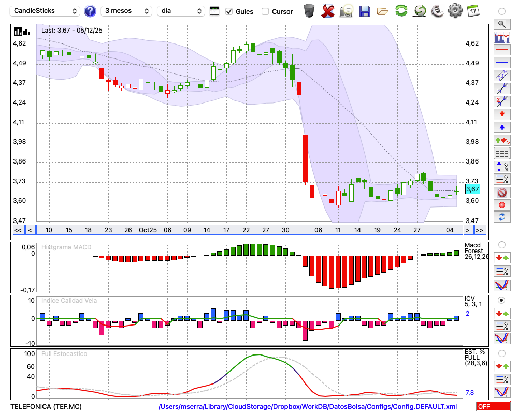Click the green refresh arrows icon
The width and height of the screenshot is (518, 414).
pyautogui.click(x=401, y=11)
